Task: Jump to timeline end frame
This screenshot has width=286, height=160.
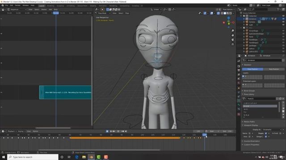Action: coord(126,131)
